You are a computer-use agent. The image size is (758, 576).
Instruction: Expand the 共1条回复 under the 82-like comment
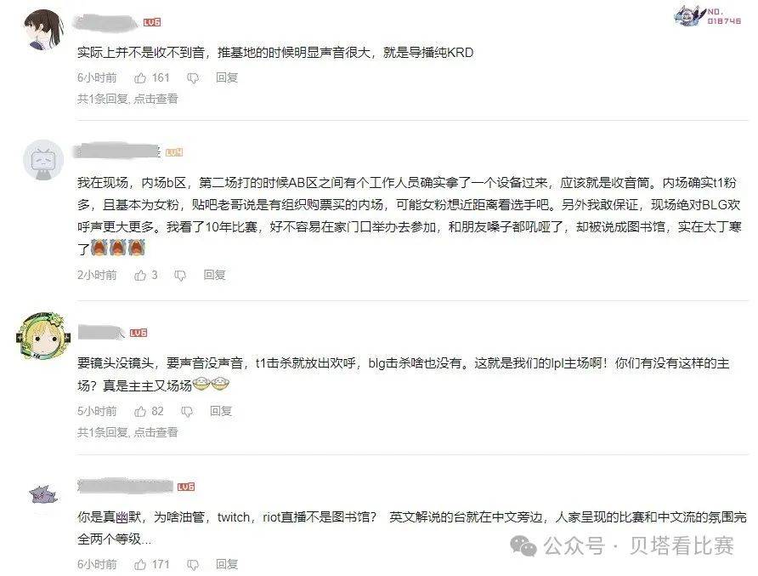tap(127, 432)
